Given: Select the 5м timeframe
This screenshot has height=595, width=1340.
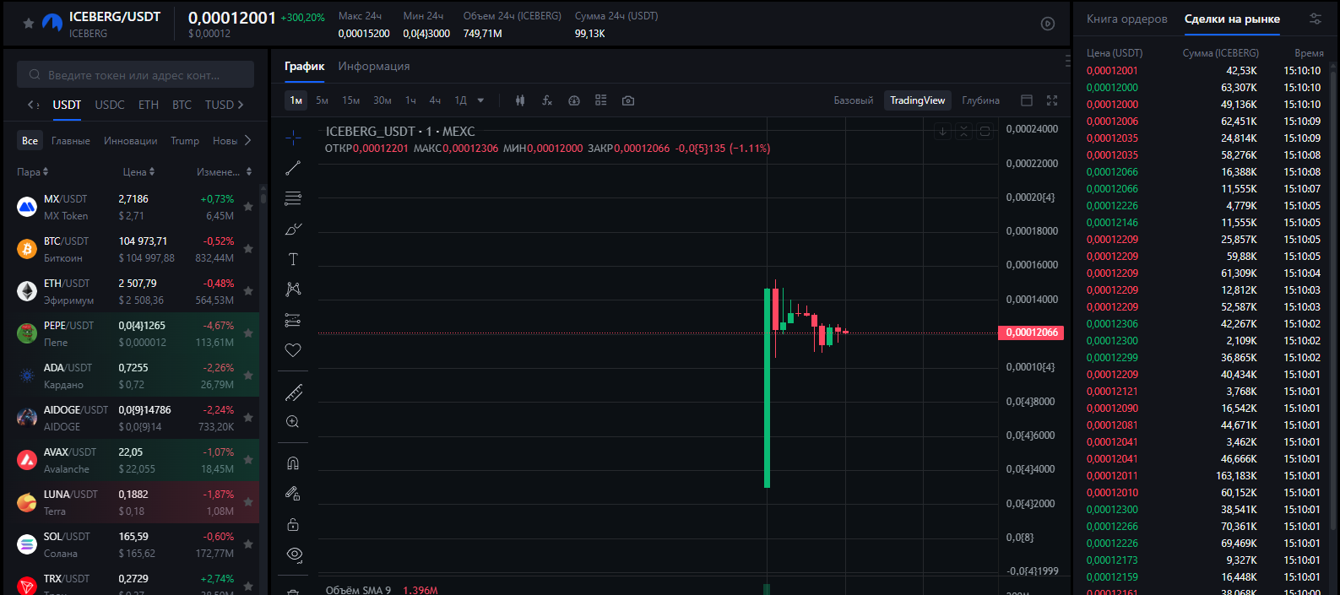Looking at the screenshot, I should [322, 100].
